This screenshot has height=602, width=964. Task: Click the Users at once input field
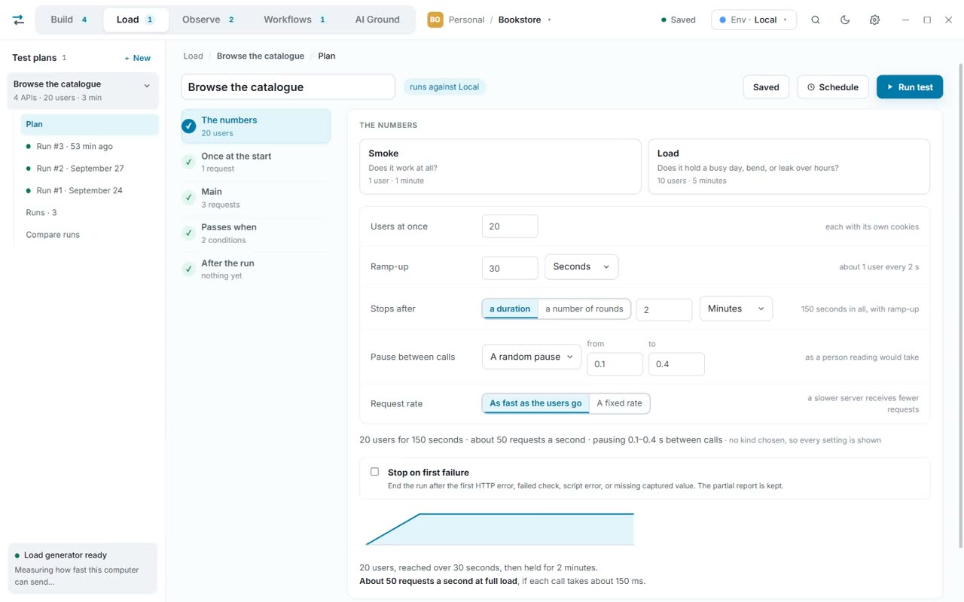[x=510, y=227]
